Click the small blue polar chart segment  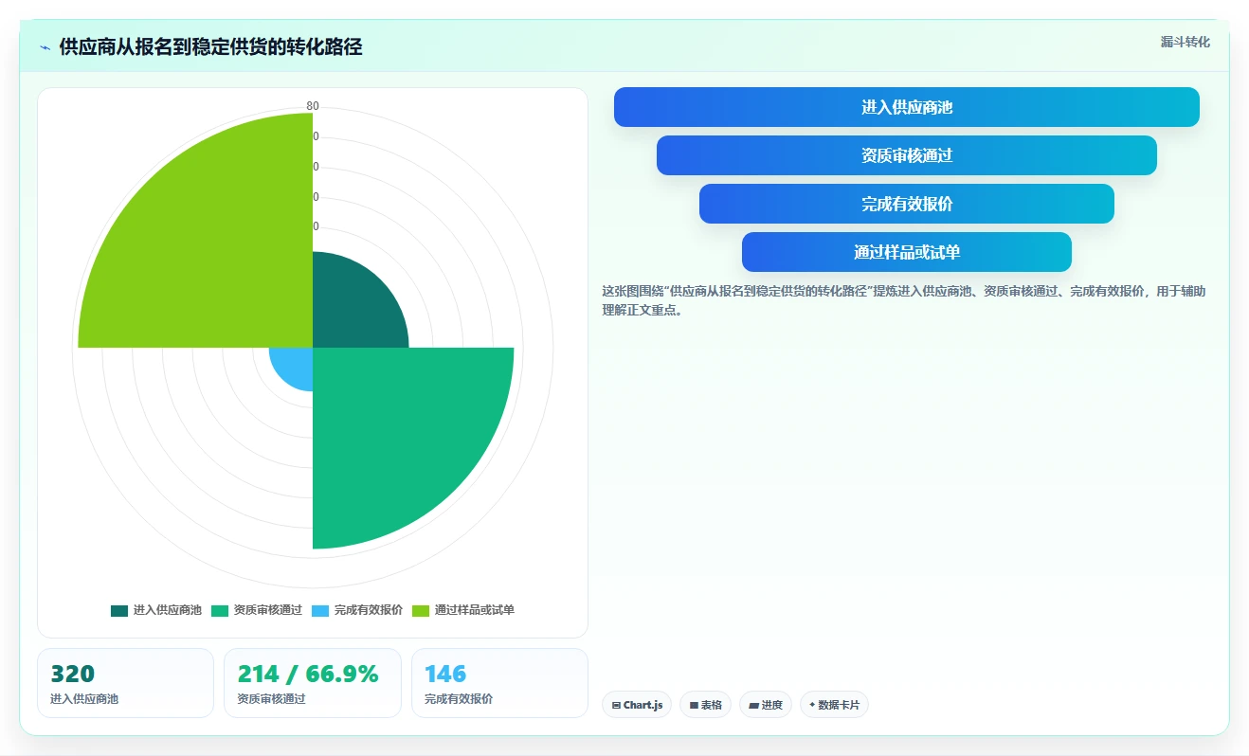296,365
